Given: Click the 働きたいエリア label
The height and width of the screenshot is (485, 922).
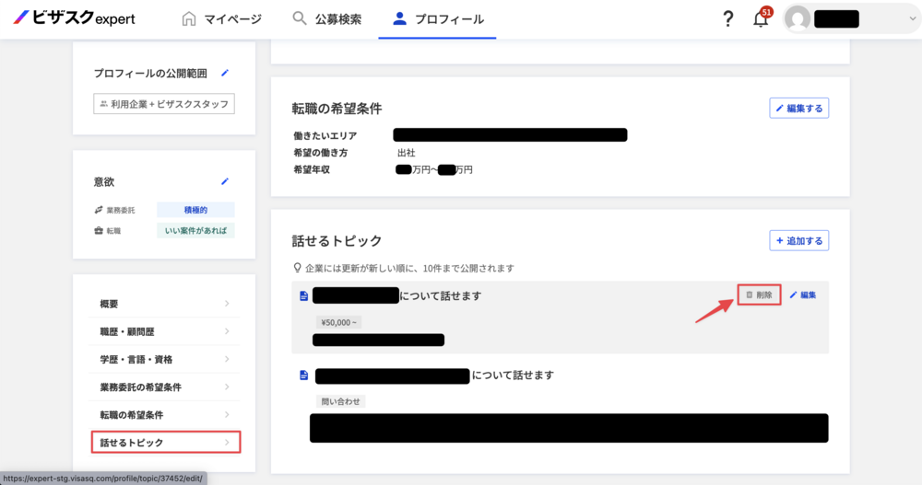Looking at the screenshot, I should coord(325,135).
